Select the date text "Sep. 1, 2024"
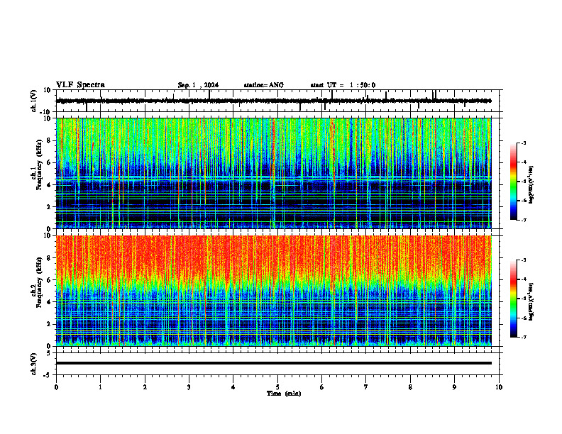 click(198, 85)
